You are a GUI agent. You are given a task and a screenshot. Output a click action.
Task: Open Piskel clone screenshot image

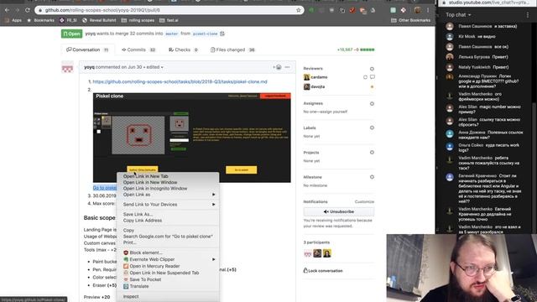192,138
